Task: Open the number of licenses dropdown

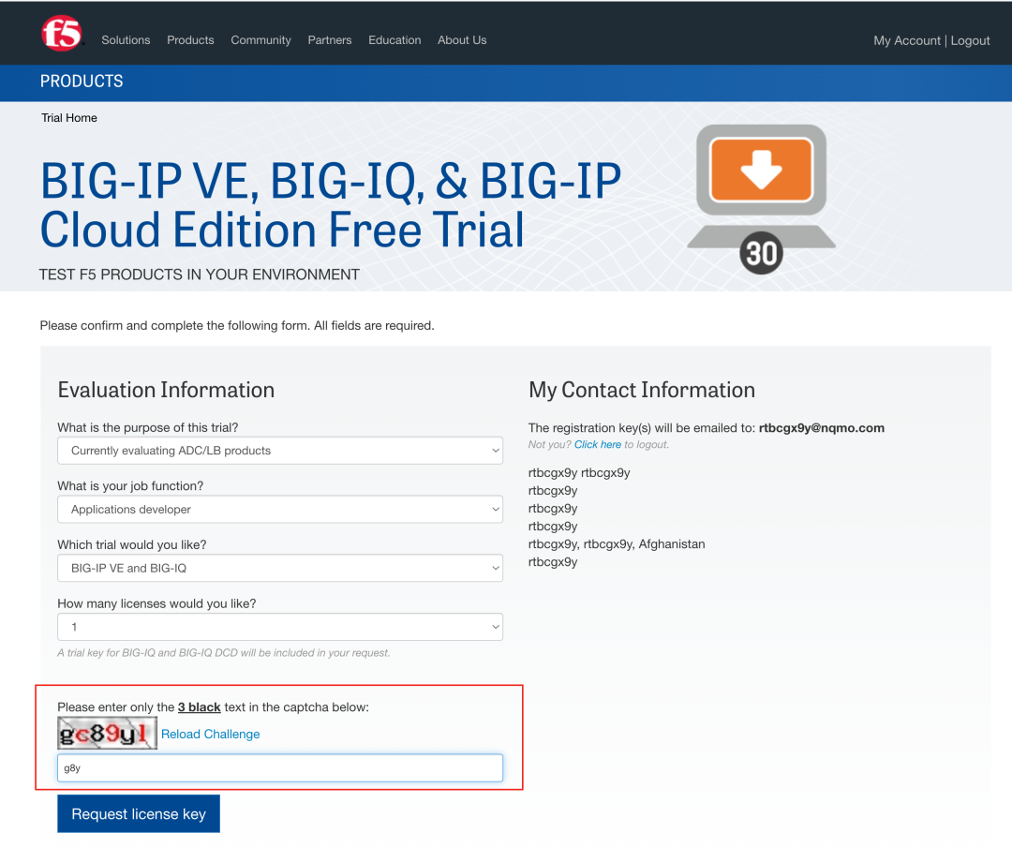Action: click(x=280, y=627)
